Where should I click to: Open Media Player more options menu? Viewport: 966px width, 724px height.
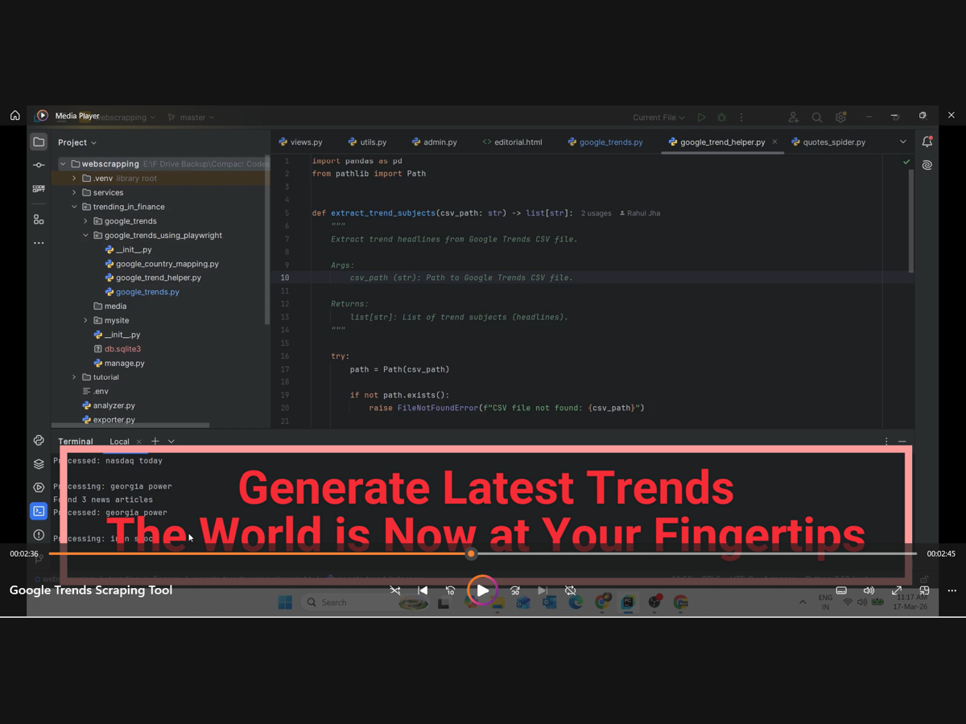(952, 590)
